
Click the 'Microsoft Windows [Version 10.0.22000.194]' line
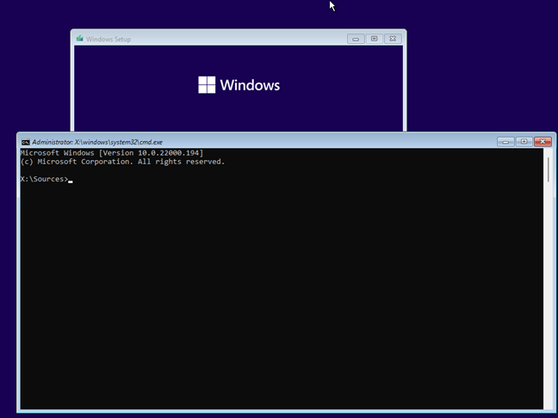tap(112, 153)
